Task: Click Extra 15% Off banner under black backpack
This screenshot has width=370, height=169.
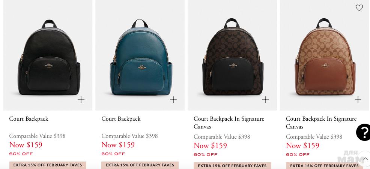Action: (x=48, y=165)
